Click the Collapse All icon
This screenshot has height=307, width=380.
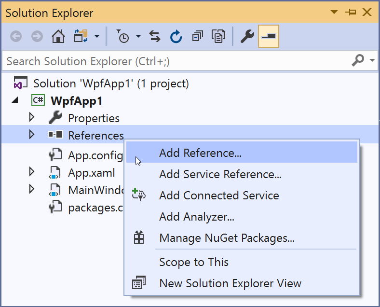pos(198,37)
